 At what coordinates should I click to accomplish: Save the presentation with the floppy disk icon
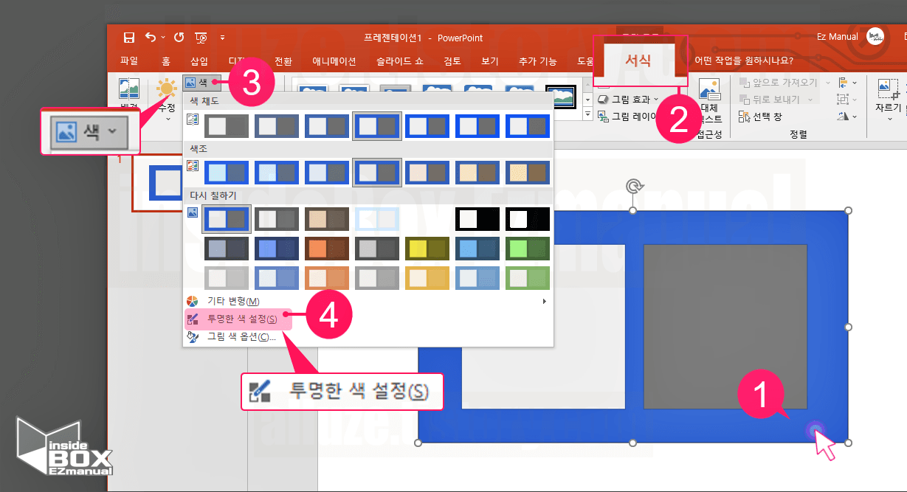pyautogui.click(x=129, y=38)
